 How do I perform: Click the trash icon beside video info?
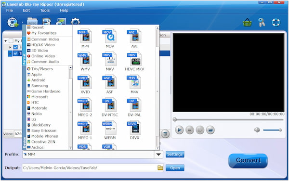tap(165, 134)
